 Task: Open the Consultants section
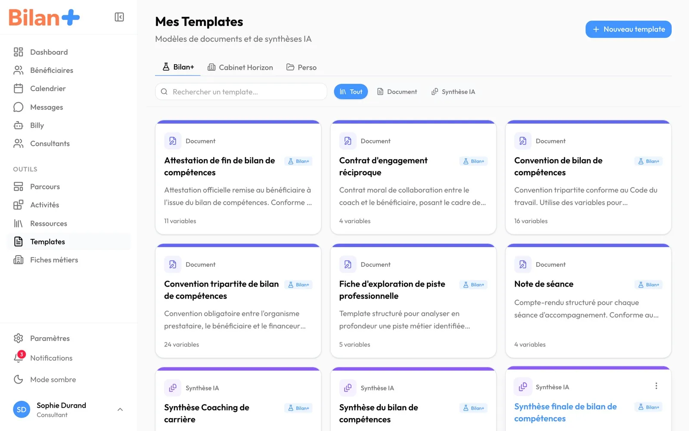(x=69, y=144)
